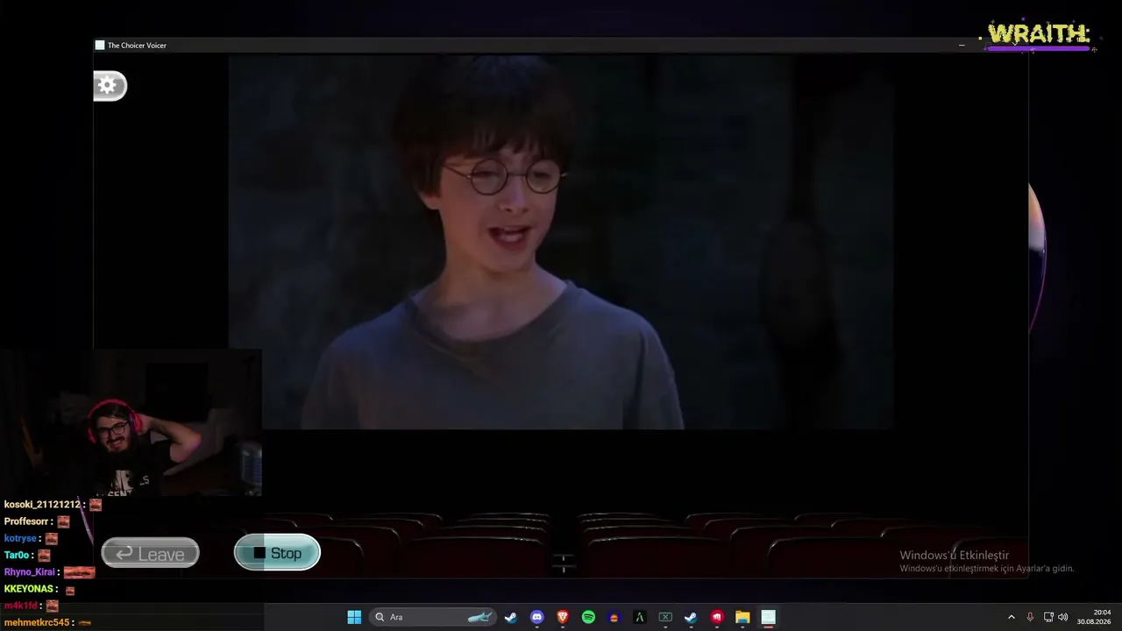Open the green lambda icon on the taskbar
Viewport: 1122px width, 631px height.
tap(640, 617)
